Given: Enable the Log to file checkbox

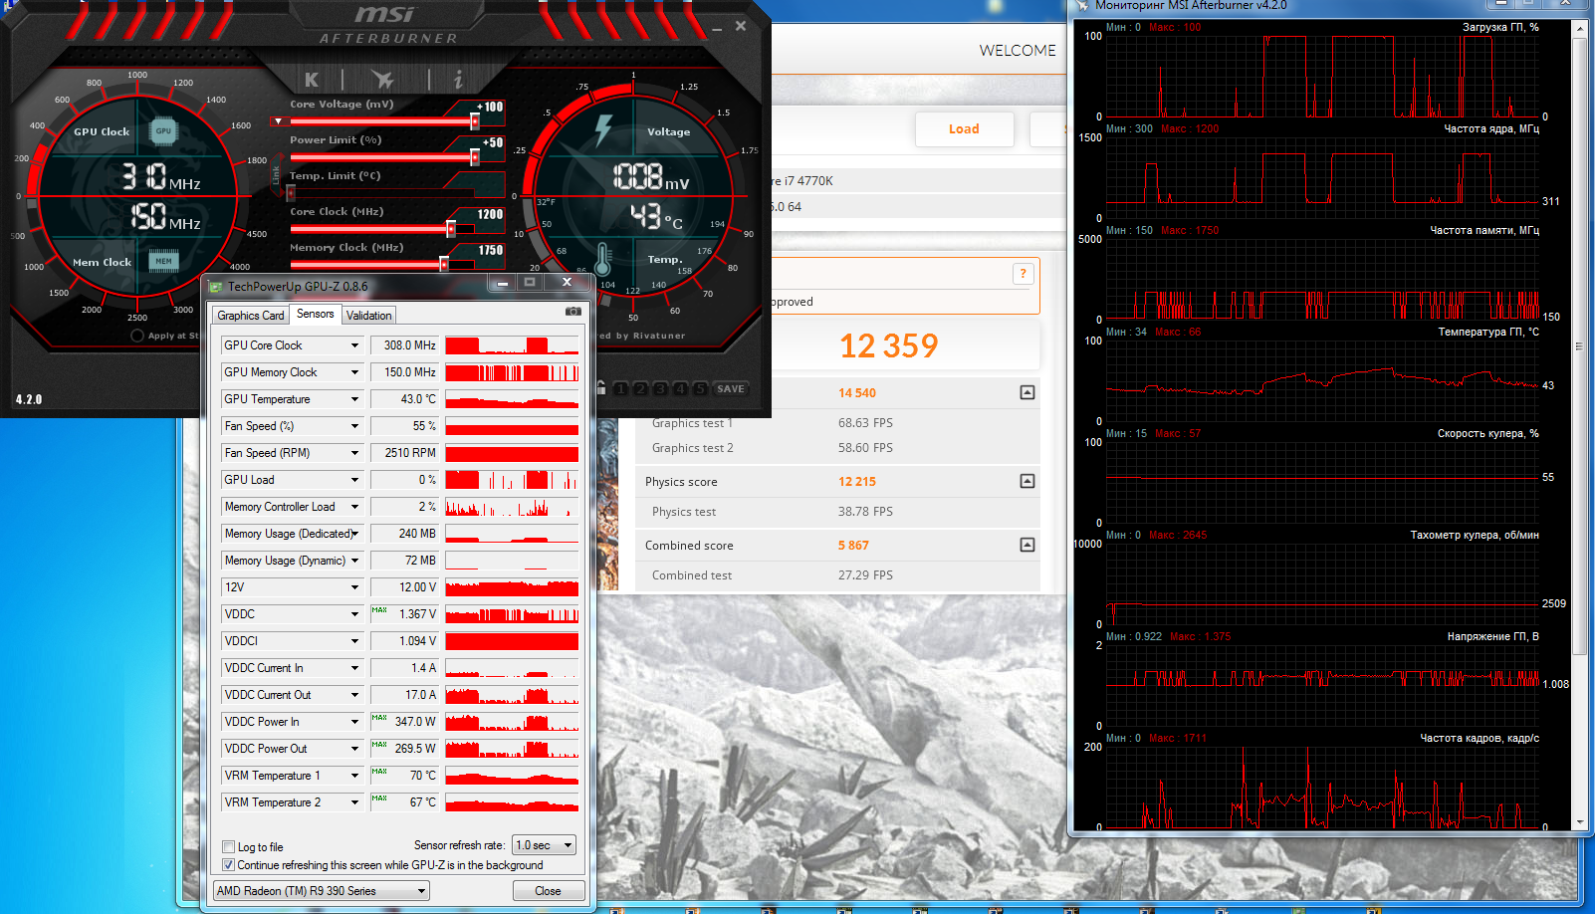Looking at the screenshot, I should pyautogui.click(x=229, y=847).
